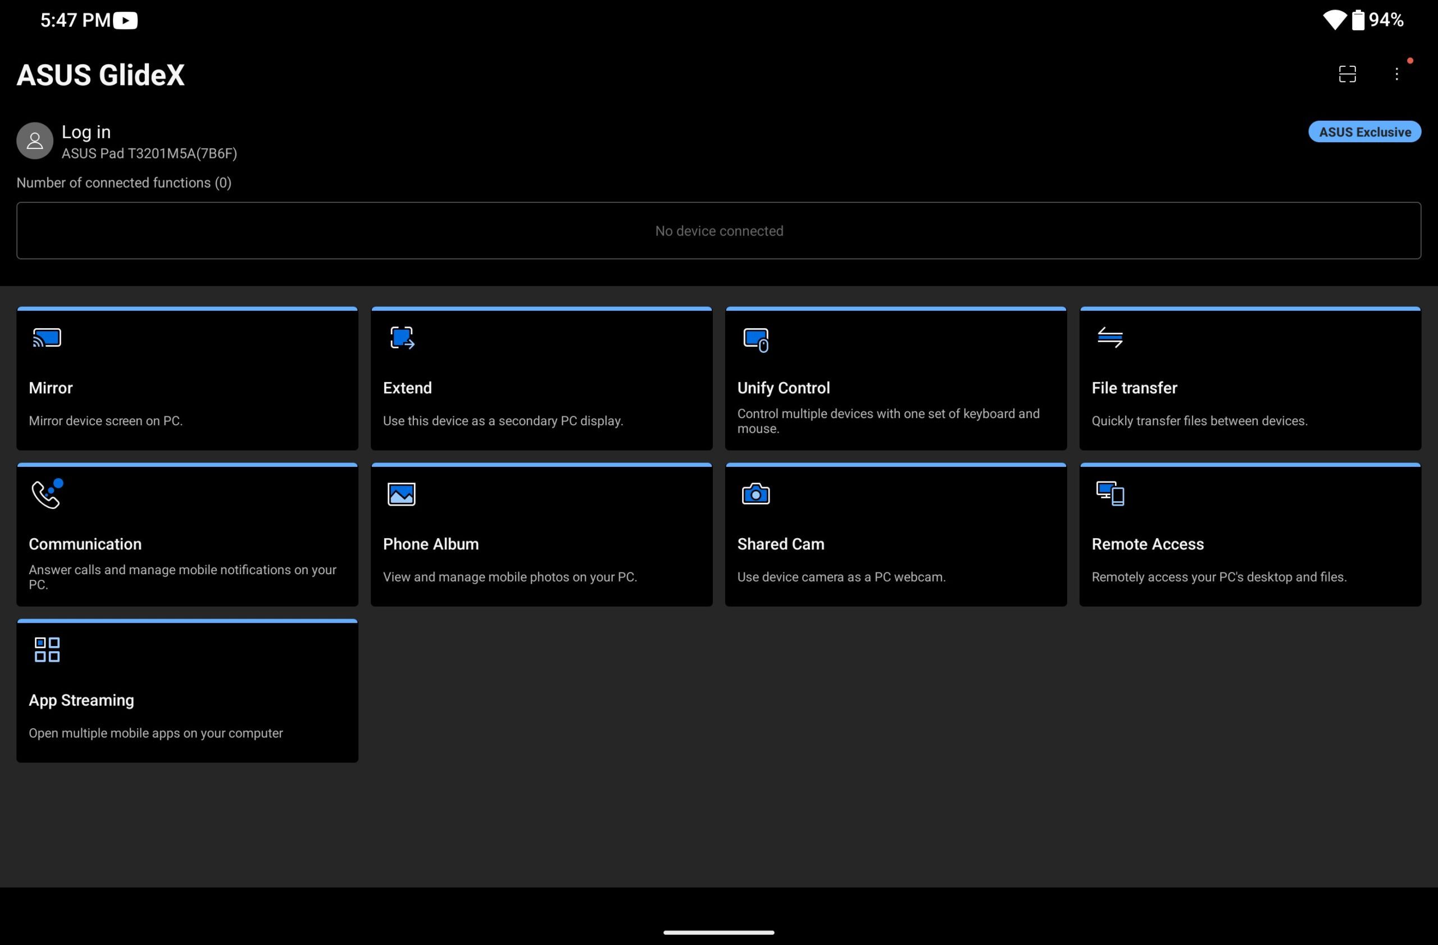
Task: Tap the user avatar icon
Action: click(34, 141)
